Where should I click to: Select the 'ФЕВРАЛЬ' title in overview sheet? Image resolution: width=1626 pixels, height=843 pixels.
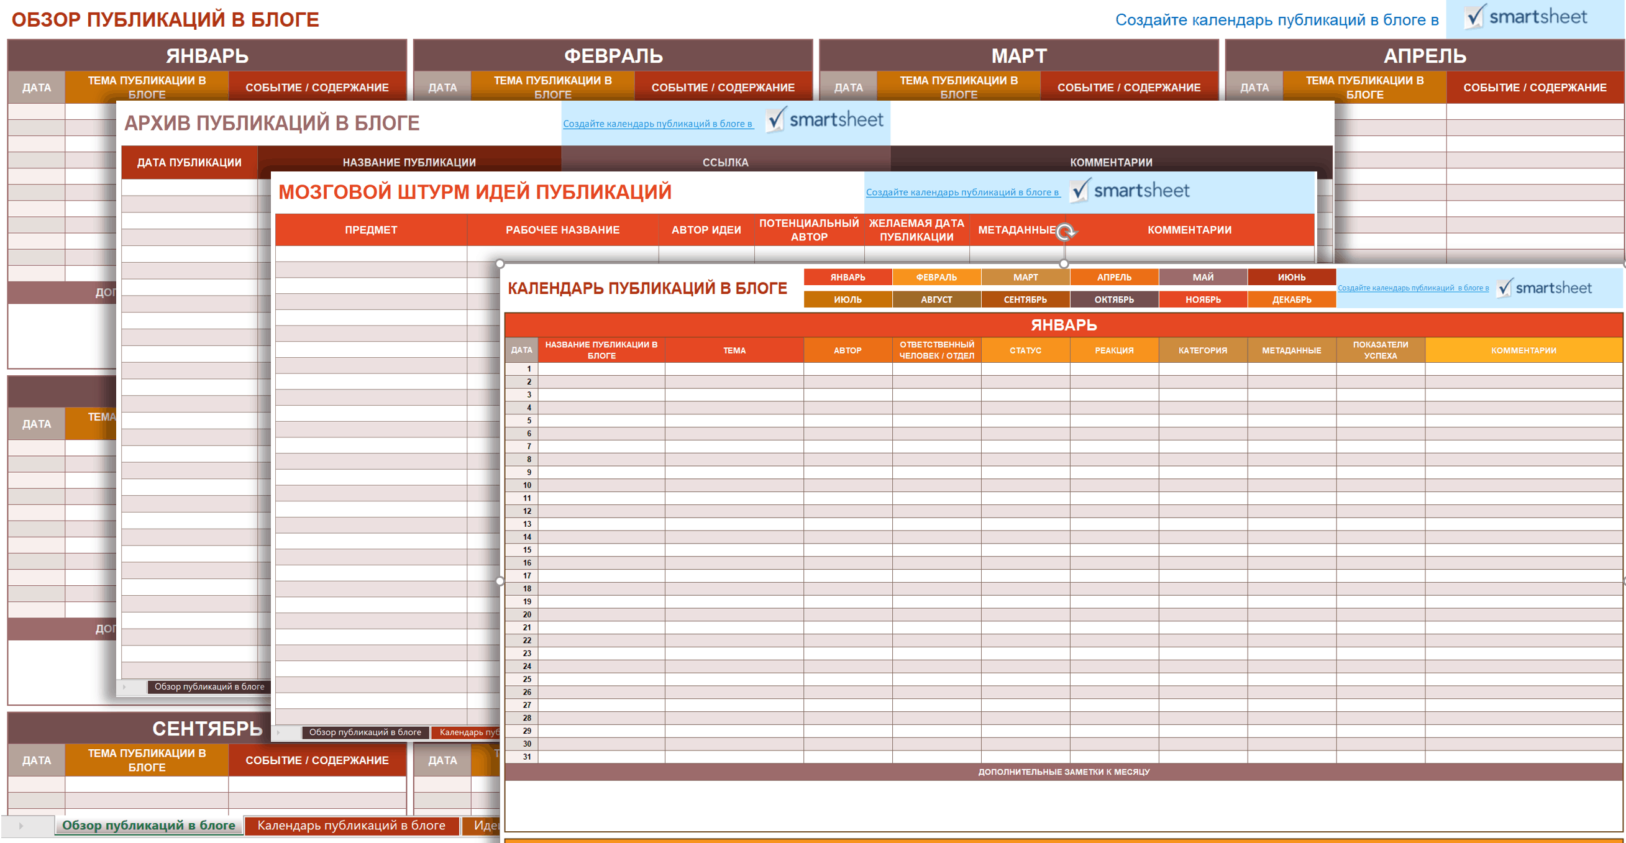(x=613, y=55)
